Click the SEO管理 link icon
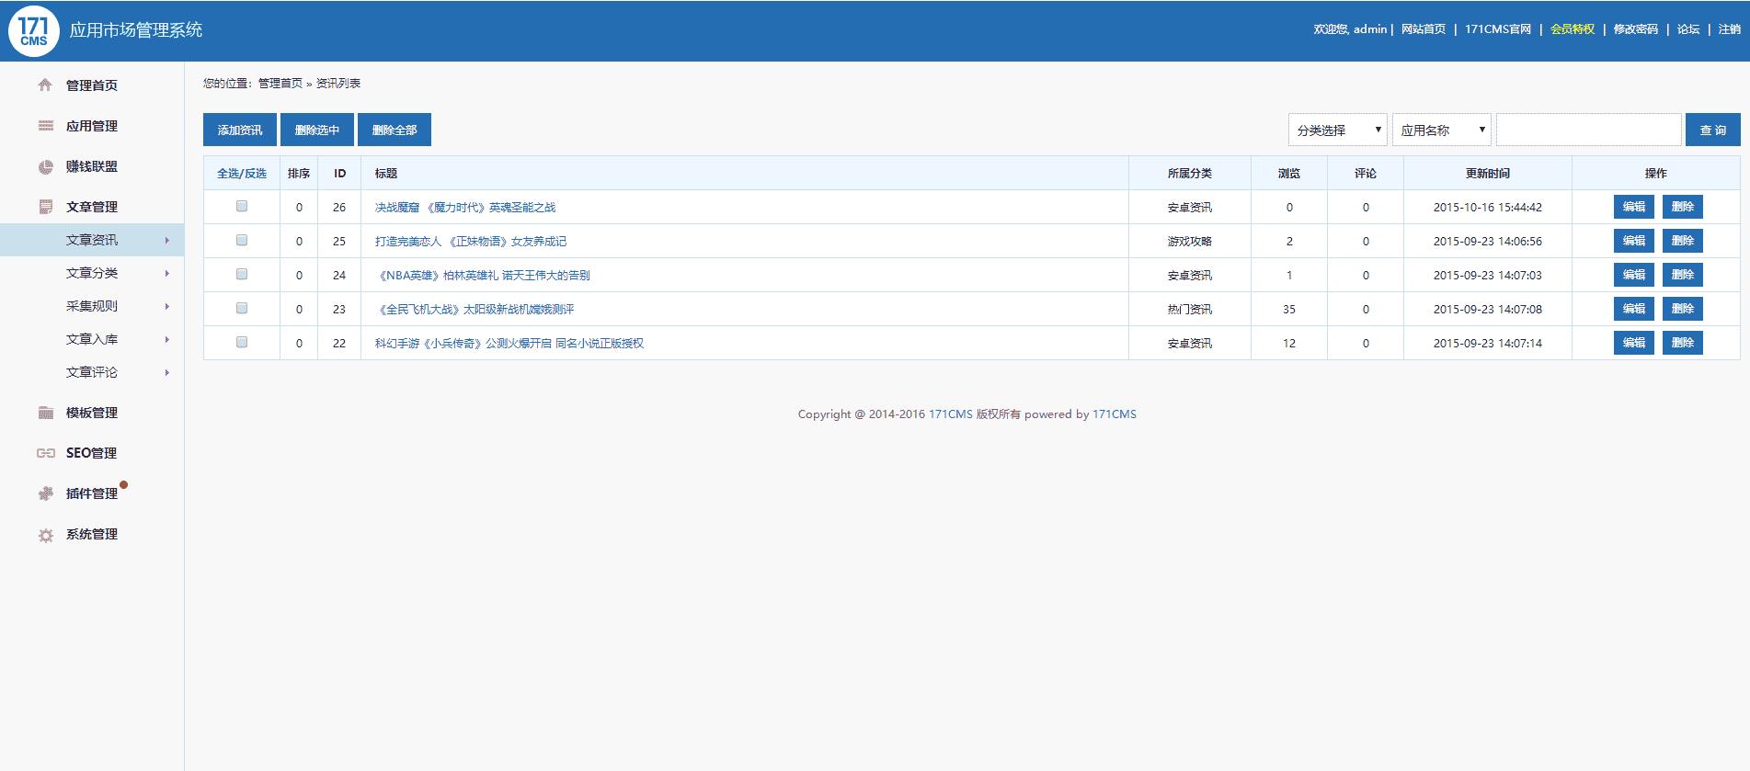Viewport: 1750px width, 771px height. coord(45,453)
